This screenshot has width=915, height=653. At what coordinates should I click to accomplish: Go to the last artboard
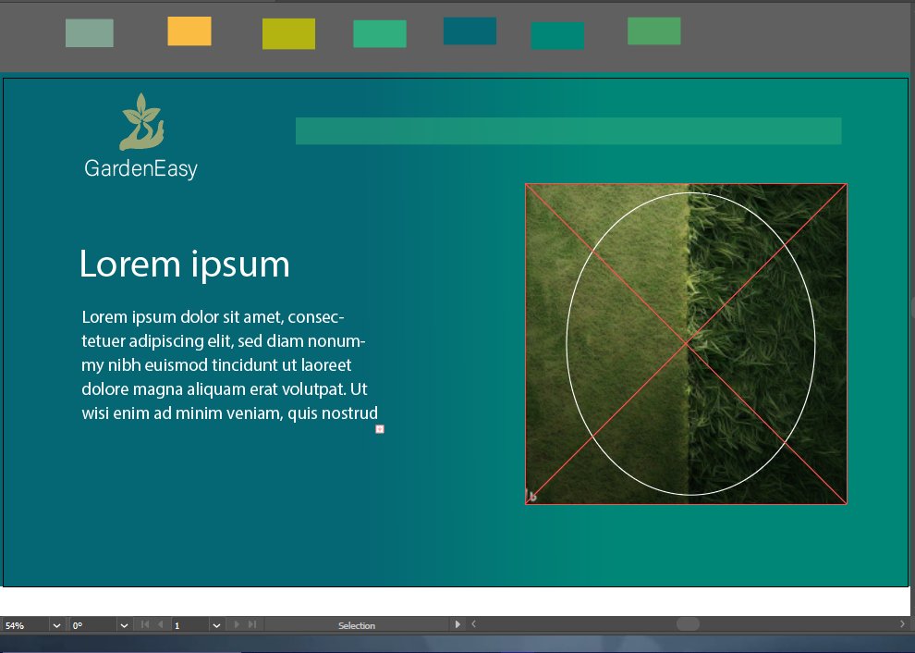pyautogui.click(x=252, y=624)
